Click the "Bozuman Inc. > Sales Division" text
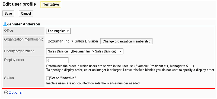The width and height of the screenshot is (217, 99). coord(73,41)
